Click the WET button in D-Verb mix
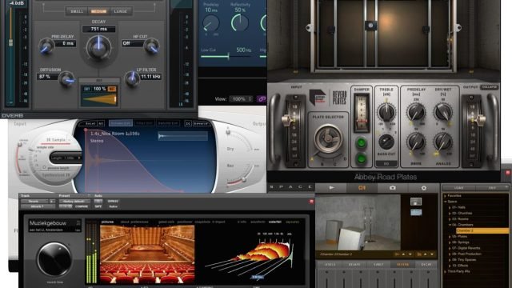Image resolution: width=512 pixels, height=288 pixels. [x=112, y=89]
